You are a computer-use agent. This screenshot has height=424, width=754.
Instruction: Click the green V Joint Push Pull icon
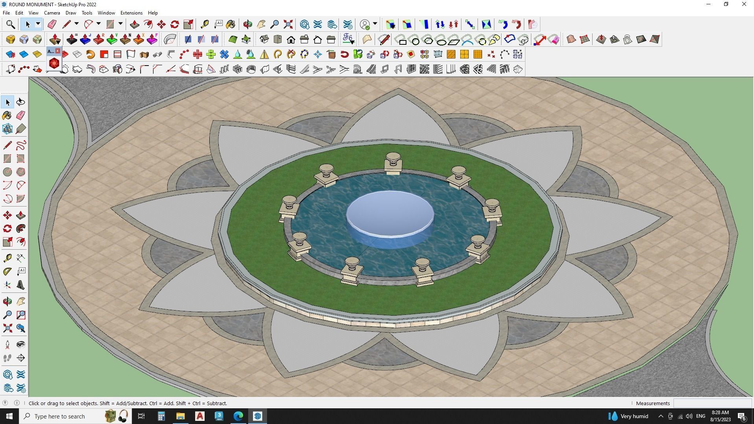click(x=112, y=39)
